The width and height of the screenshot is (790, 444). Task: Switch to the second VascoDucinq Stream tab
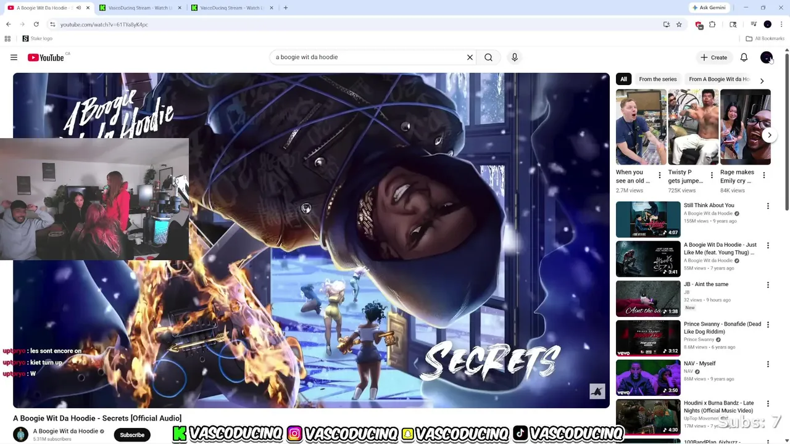(232, 7)
